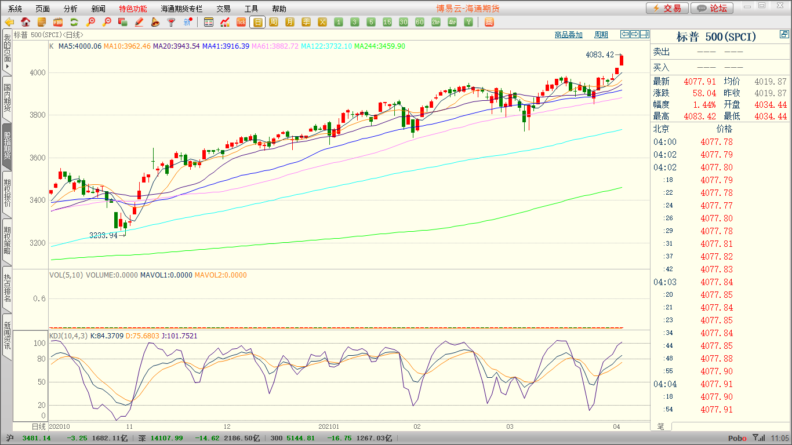
Task: Zoom in the chart with plus magnifier
Action: point(90,22)
